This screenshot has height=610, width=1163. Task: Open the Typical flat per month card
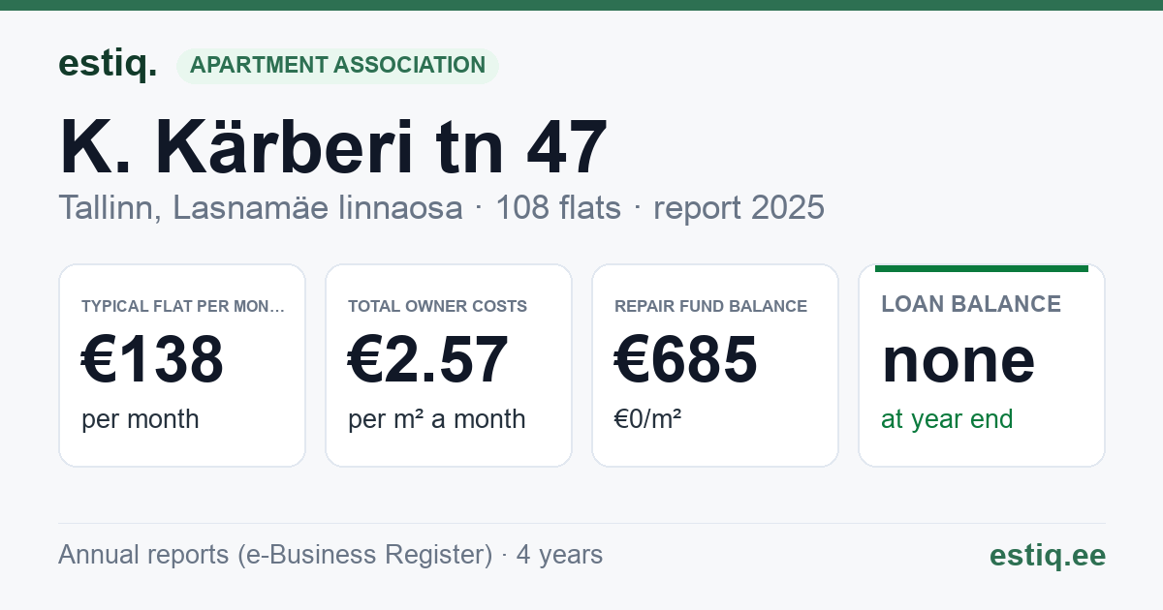[x=182, y=365]
